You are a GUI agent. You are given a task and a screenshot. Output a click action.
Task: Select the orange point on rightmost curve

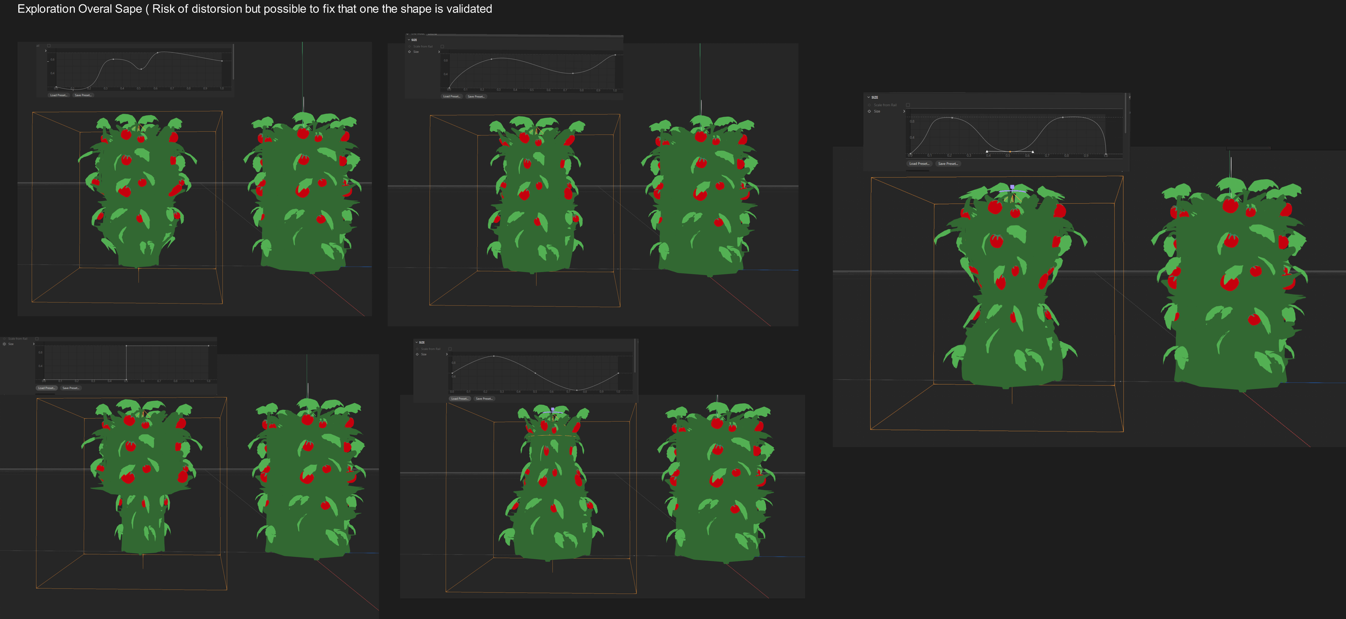[x=1009, y=152]
